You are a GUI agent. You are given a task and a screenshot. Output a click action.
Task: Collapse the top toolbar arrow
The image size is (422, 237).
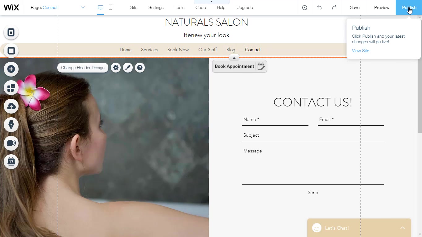(x=212, y=2)
